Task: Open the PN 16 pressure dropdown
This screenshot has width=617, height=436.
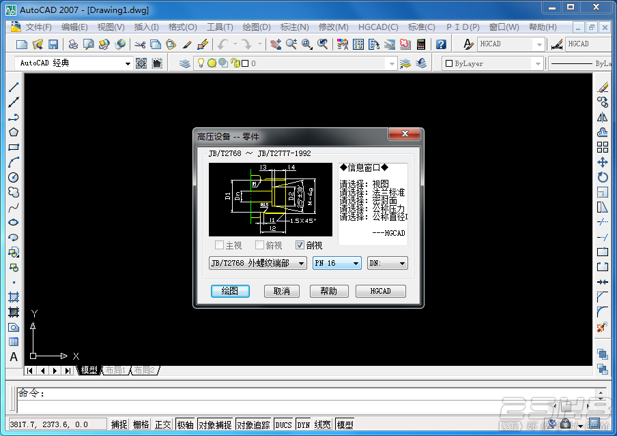Action: click(x=337, y=263)
